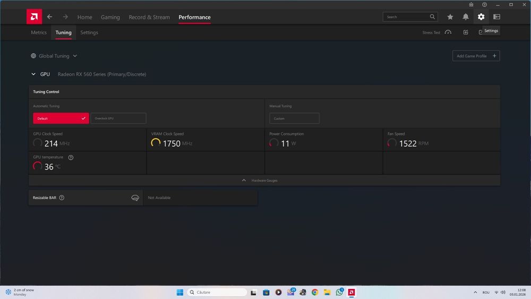
Task: Click the Windows Căutare search box
Action: point(217,292)
